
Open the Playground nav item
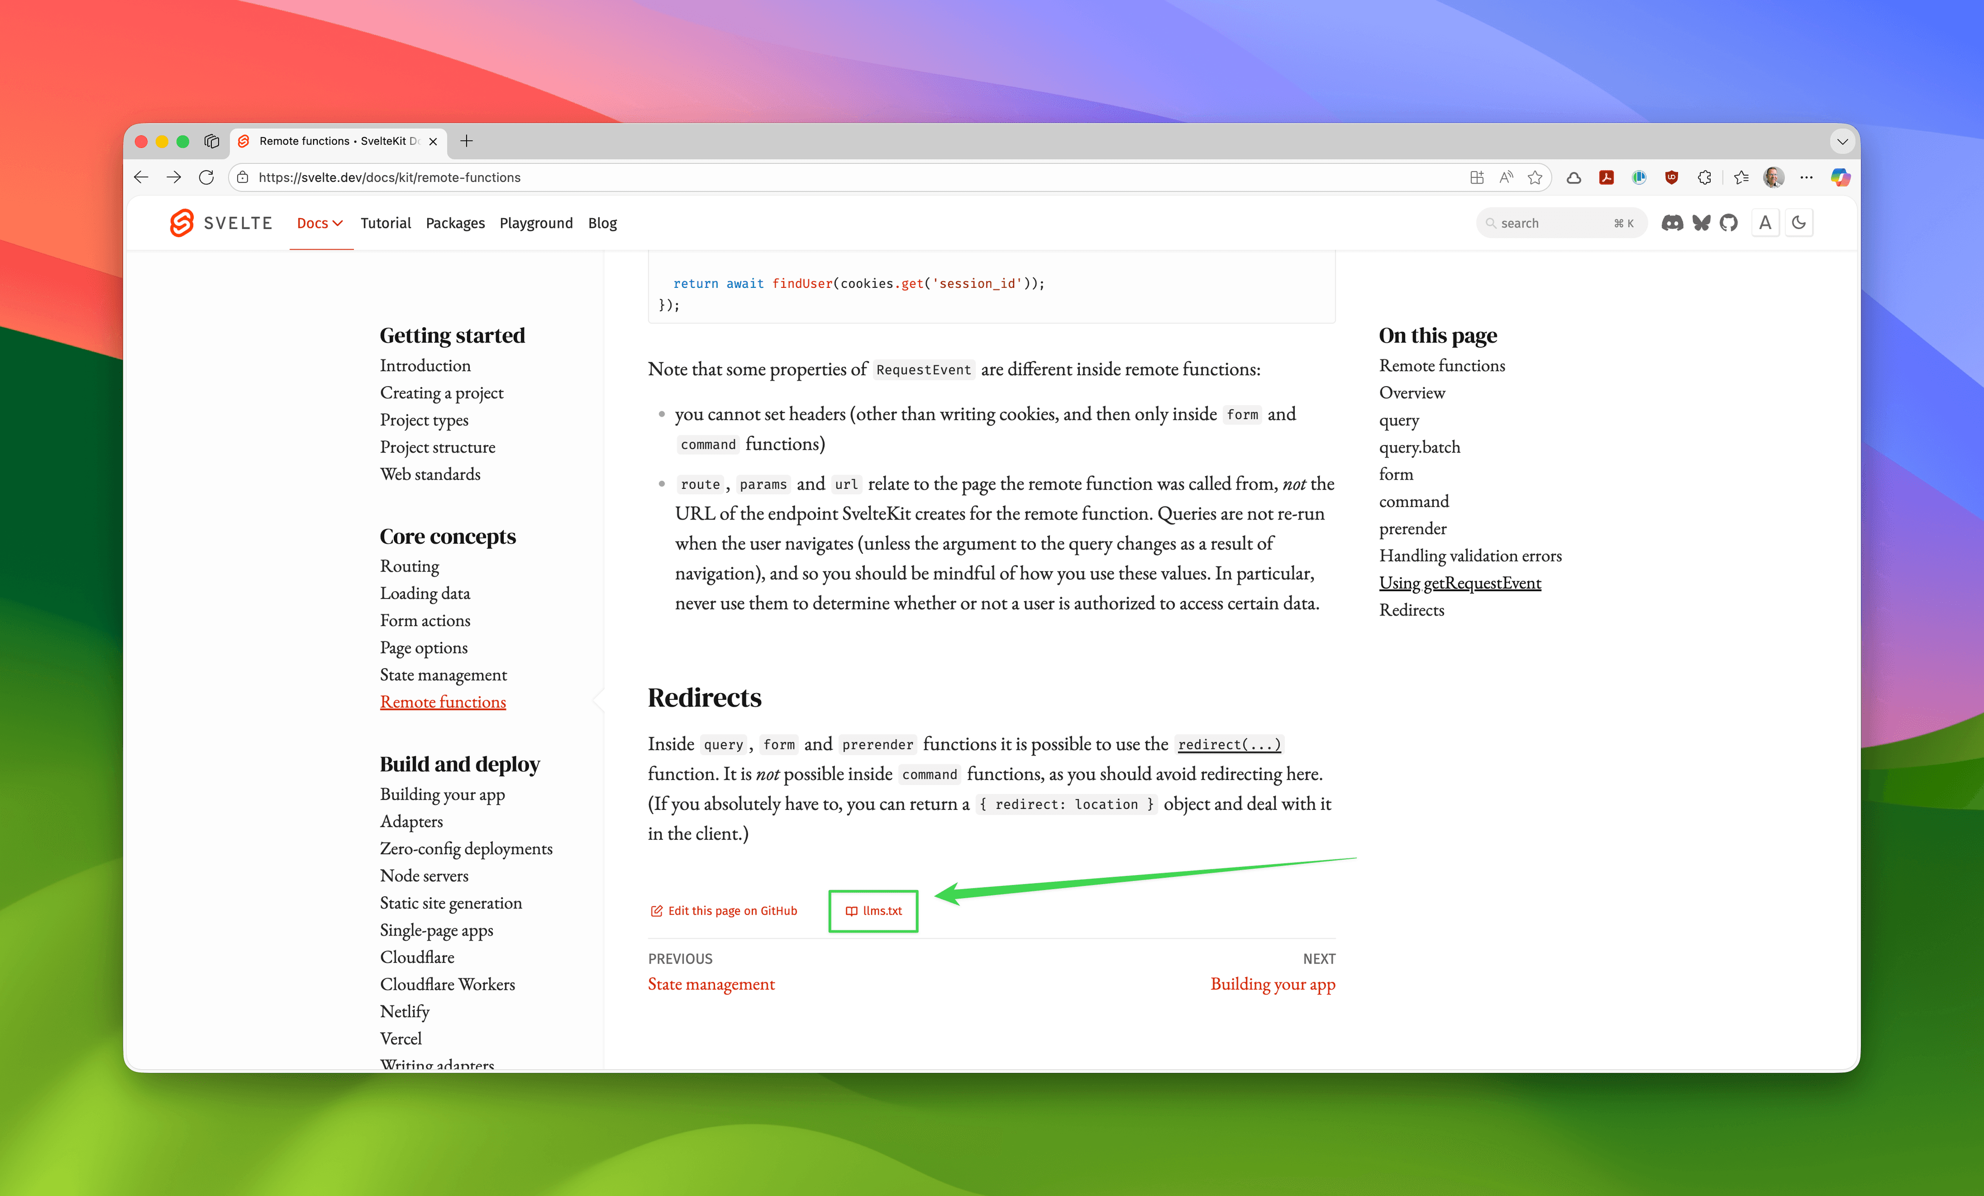pos(536,223)
